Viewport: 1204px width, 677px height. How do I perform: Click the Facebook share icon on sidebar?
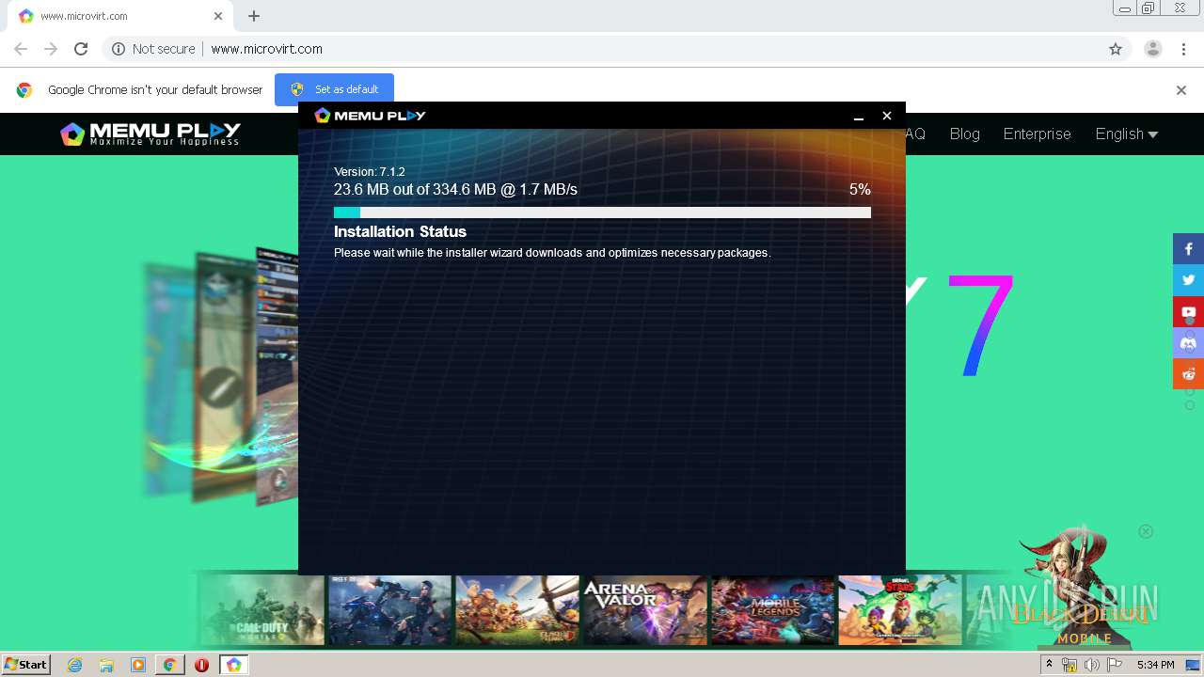pos(1188,249)
